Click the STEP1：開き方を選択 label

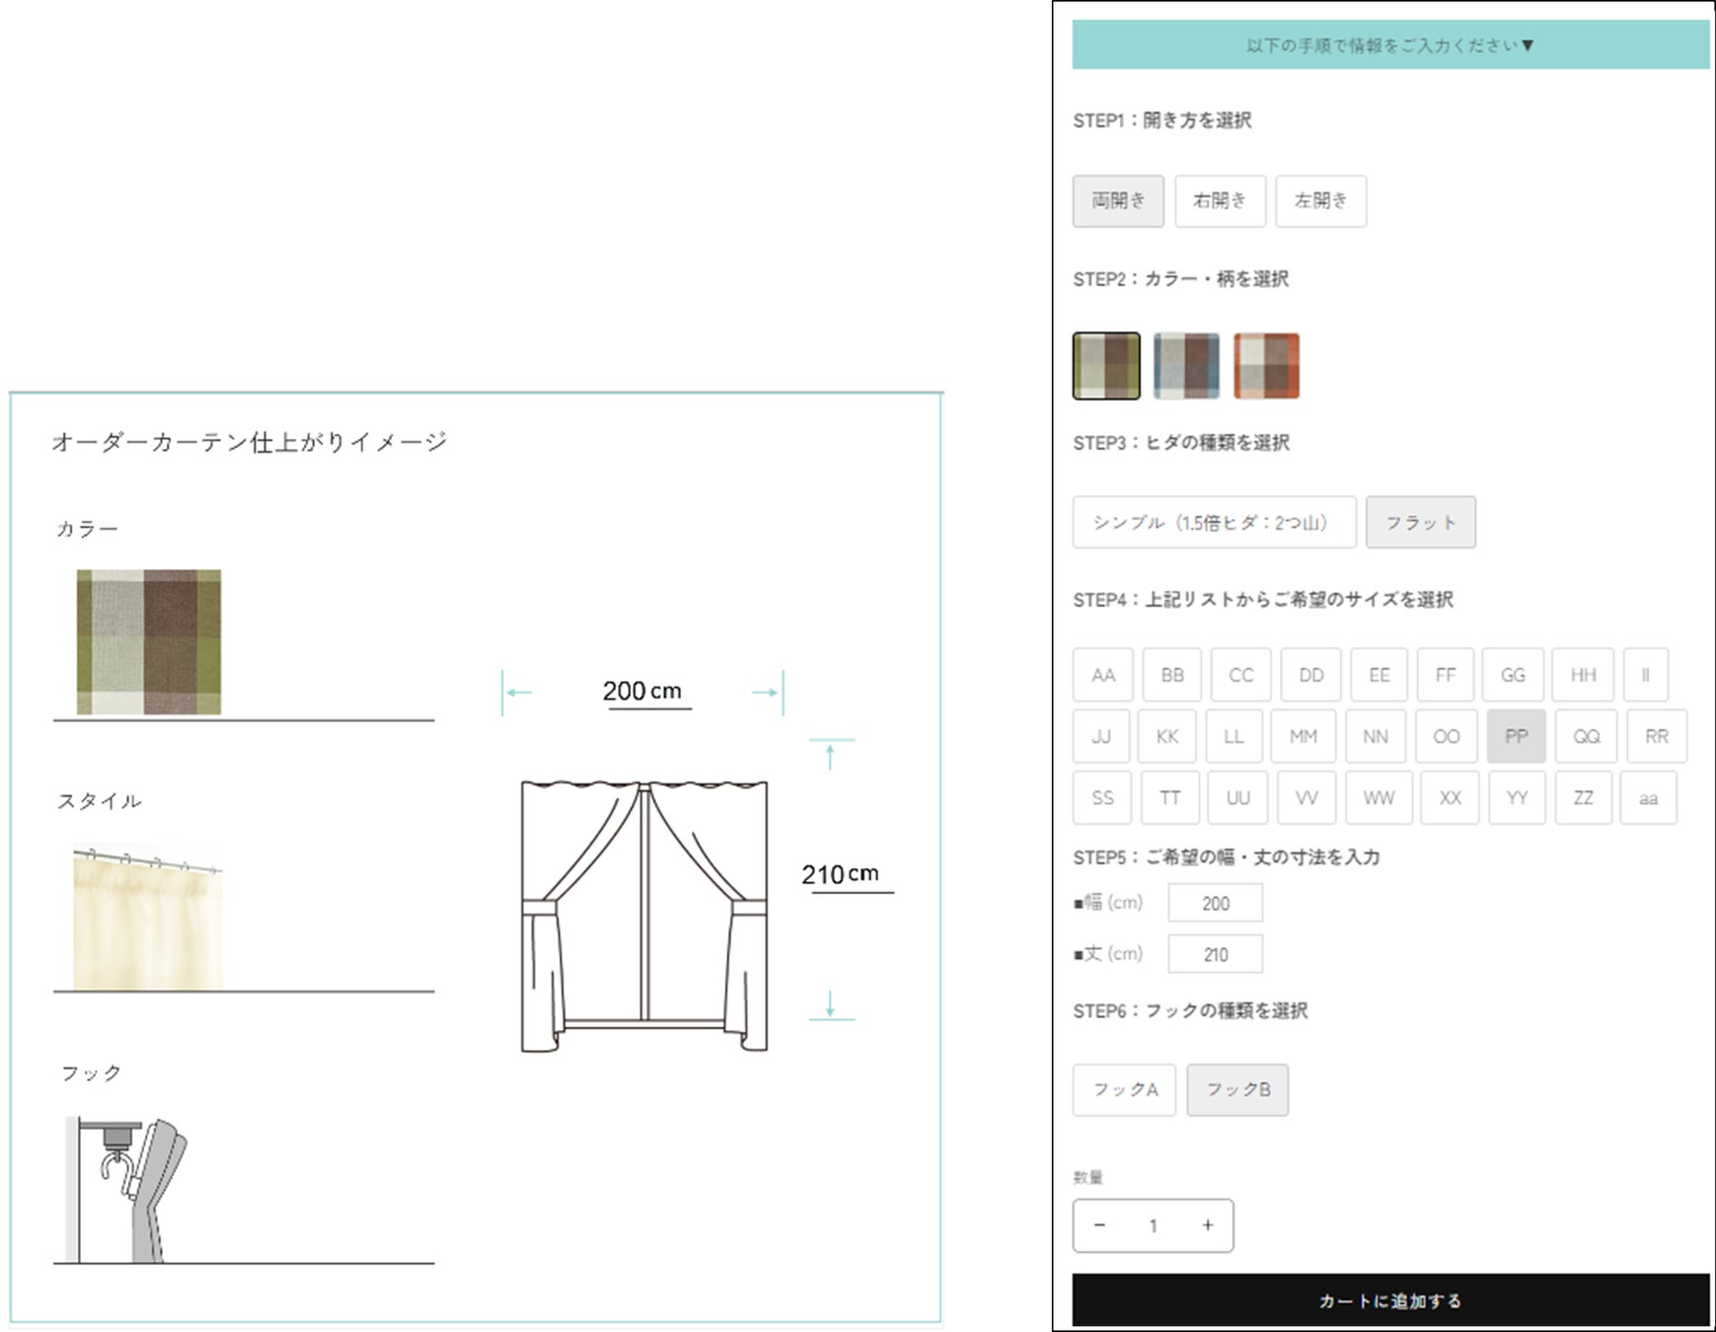click(1162, 120)
